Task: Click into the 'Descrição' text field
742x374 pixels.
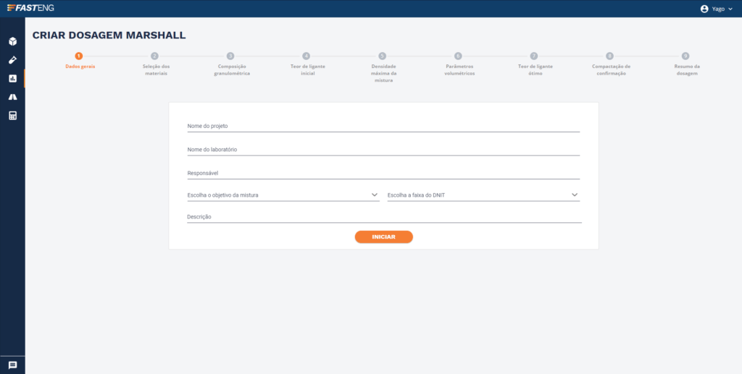Action: pos(383,216)
